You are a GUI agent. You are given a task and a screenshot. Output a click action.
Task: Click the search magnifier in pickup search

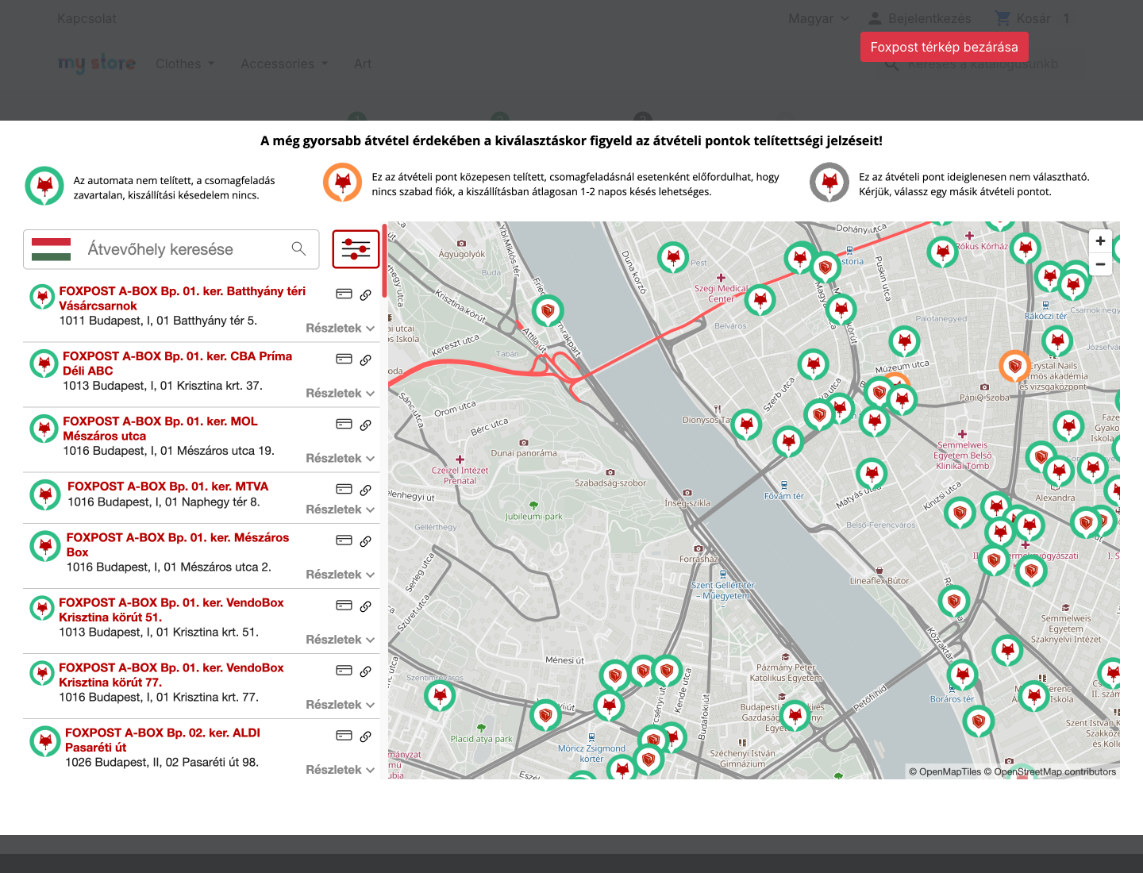(298, 249)
